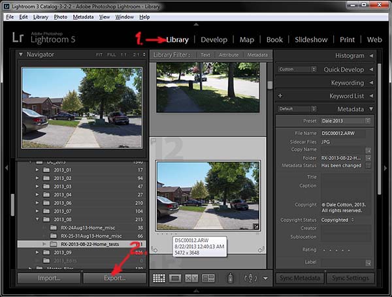The height and width of the screenshot is (297, 392).
Task: Select the RX-24Aug13-Home_misc folder
Action: pyautogui.click(x=88, y=228)
